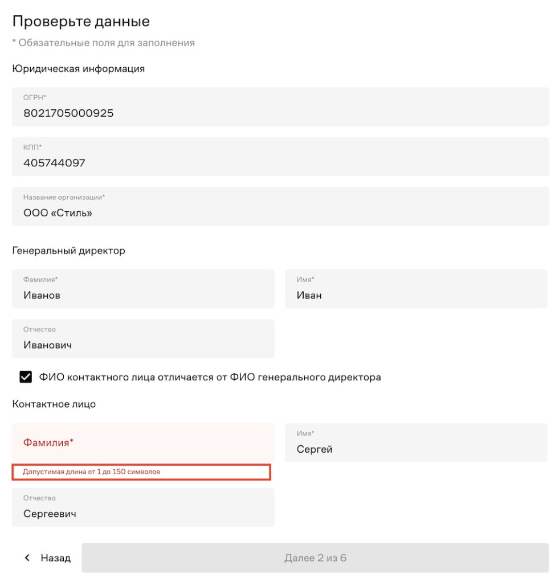Image resolution: width=559 pixels, height=583 pixels.
Task: Click the empty contact Фамилия field
Action: click(x=142, y=442)
